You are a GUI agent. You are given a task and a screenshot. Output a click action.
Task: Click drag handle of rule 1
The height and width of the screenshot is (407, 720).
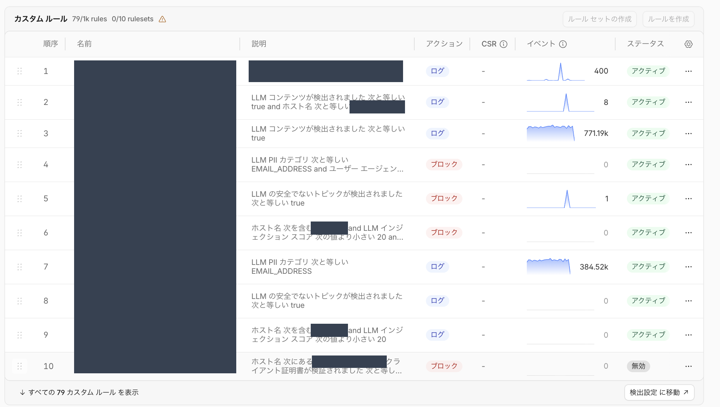(20, 71)
